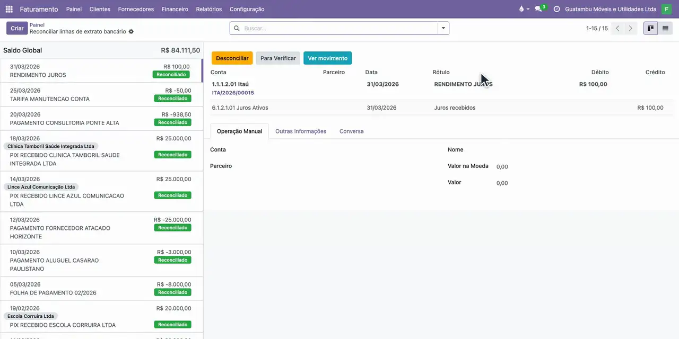Open the Fornecedores menu
The image size is (679, 339).
[136, 9]
